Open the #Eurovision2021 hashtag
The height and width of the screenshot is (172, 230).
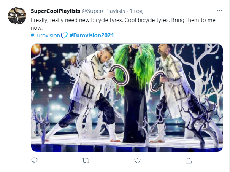[x=92, y=35]
